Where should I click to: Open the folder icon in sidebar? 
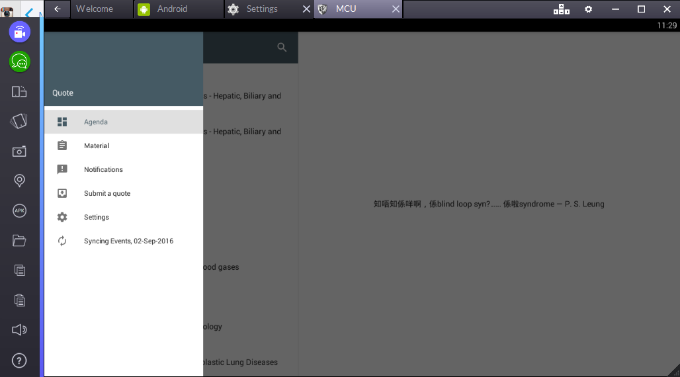click(x=20, y=241)
